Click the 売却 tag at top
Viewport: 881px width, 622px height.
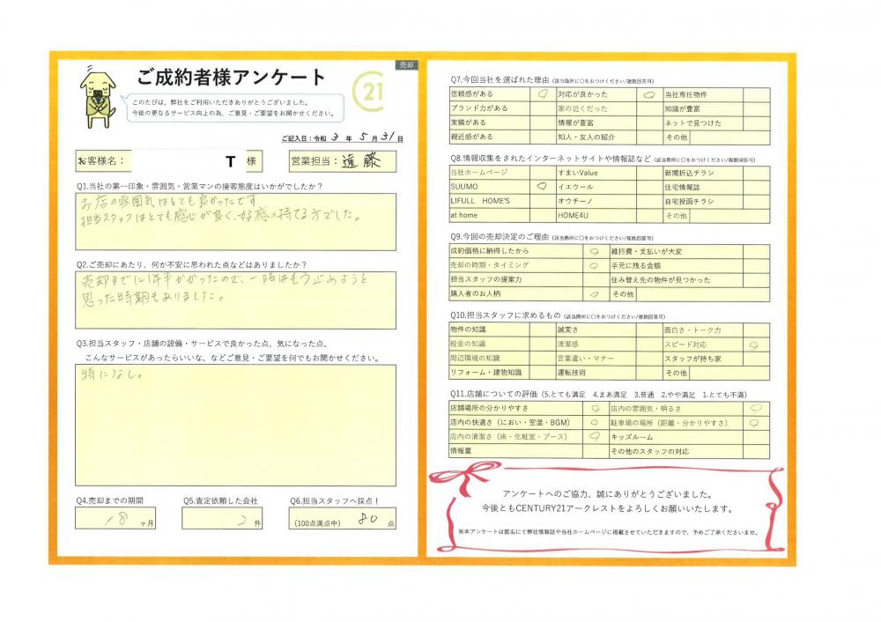coord(407,65)
